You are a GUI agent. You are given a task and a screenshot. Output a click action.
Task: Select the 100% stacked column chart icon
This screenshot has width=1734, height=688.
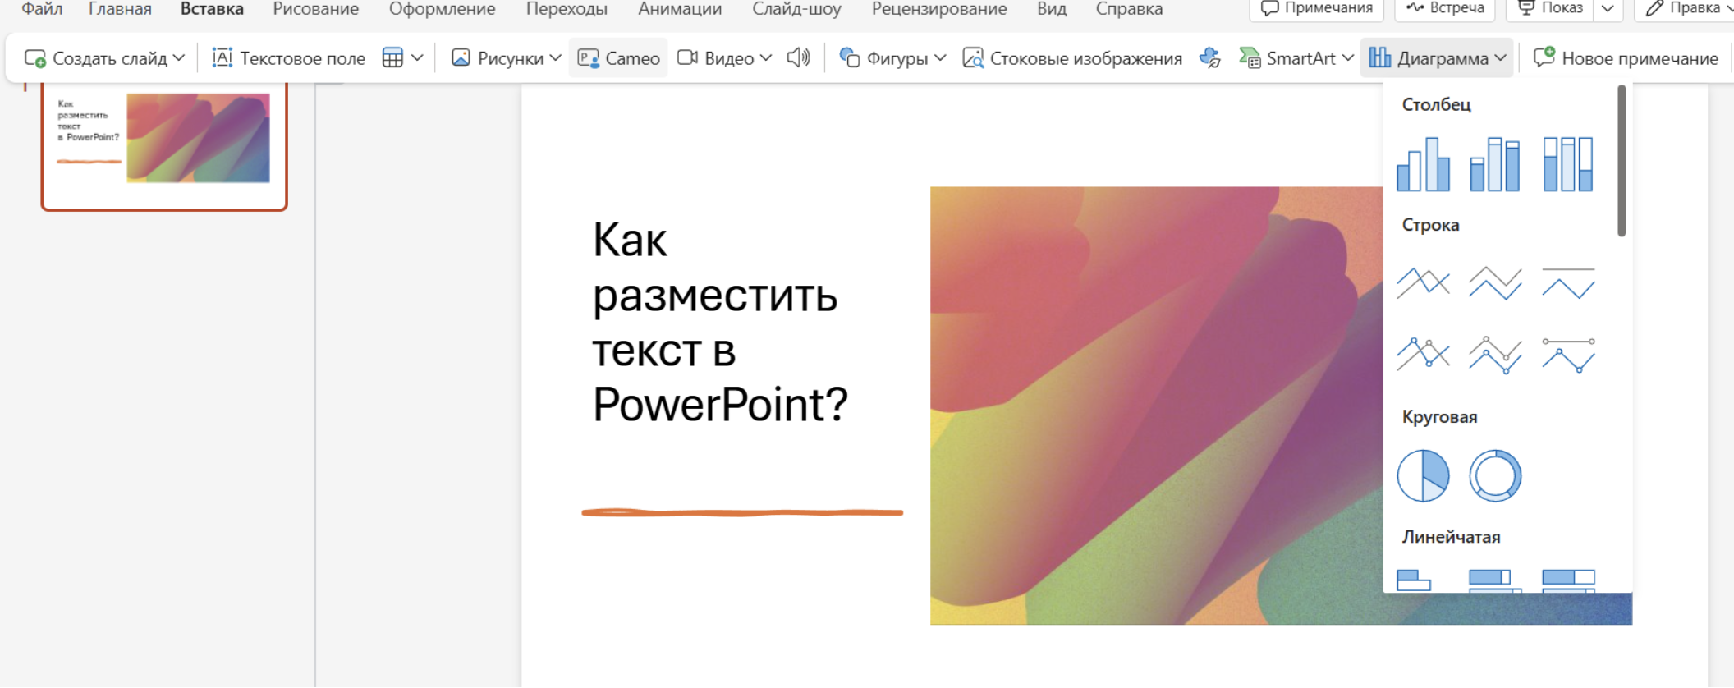coord(1568,164)
